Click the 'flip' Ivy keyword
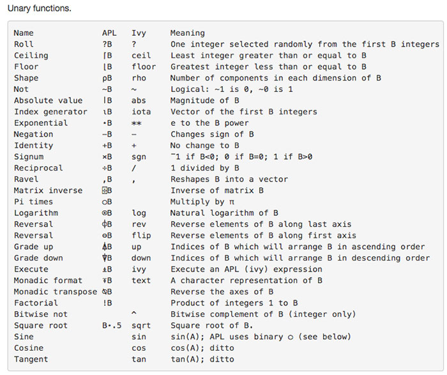Screen dimensions: 447x375 coord(141,236)
